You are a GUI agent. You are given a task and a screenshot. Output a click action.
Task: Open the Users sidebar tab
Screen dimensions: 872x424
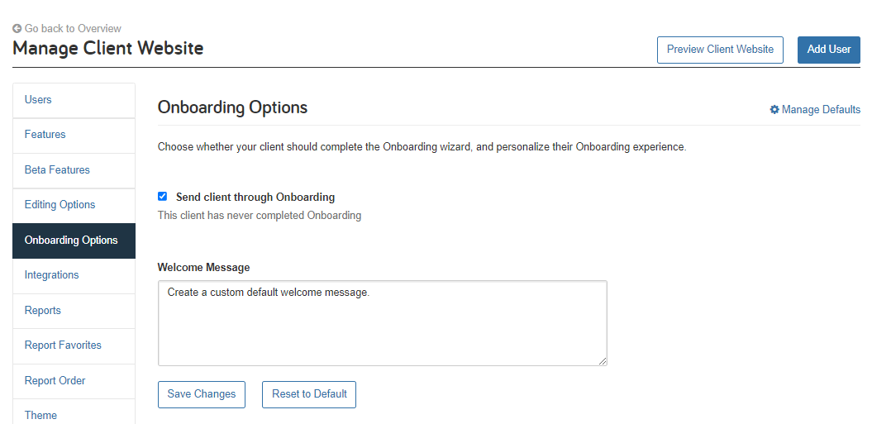74,100
